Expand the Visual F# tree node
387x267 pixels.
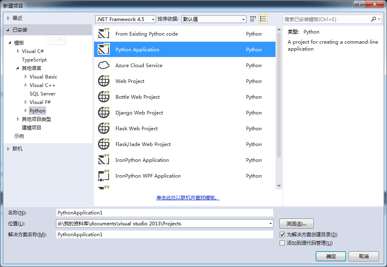coord(26,102)
